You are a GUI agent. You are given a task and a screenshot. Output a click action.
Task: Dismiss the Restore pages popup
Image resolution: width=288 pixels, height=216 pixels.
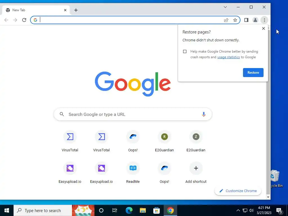click(x=263, y=28)
